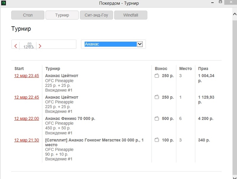
Task: Open the 12 мар 22:45 tournament link
Action: pos(26,97)
